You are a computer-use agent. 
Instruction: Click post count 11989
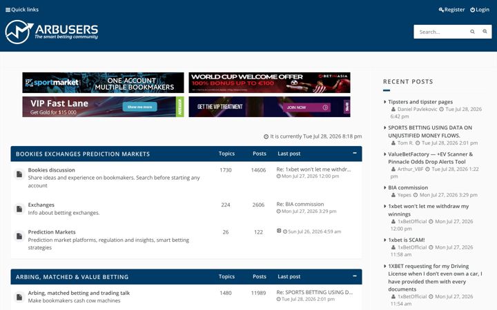pos(258,293)
